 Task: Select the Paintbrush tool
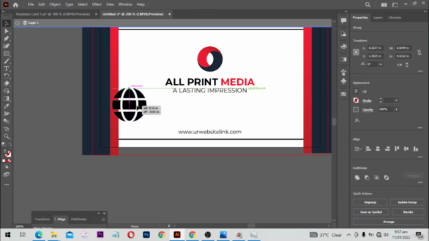[x=6, y=61]
